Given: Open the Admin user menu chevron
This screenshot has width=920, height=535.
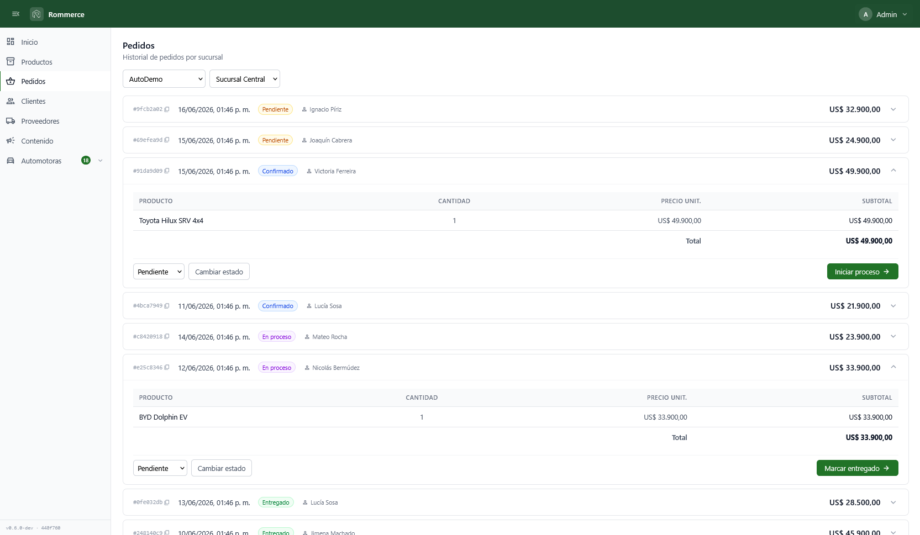Looking at the screenshot, I should [x=905, y=14].
